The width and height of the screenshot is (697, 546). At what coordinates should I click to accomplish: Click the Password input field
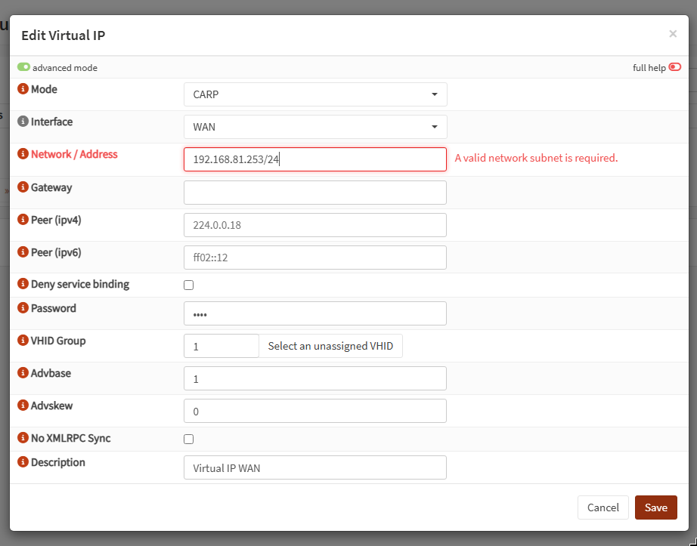pos(315,313)
